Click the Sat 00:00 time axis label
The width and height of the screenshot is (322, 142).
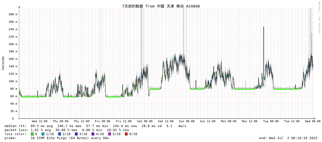(144, 121)
